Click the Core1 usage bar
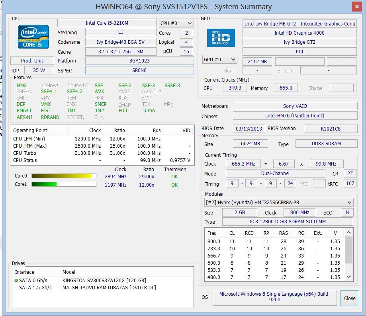366x316 pixels. [x=64, y=184]
